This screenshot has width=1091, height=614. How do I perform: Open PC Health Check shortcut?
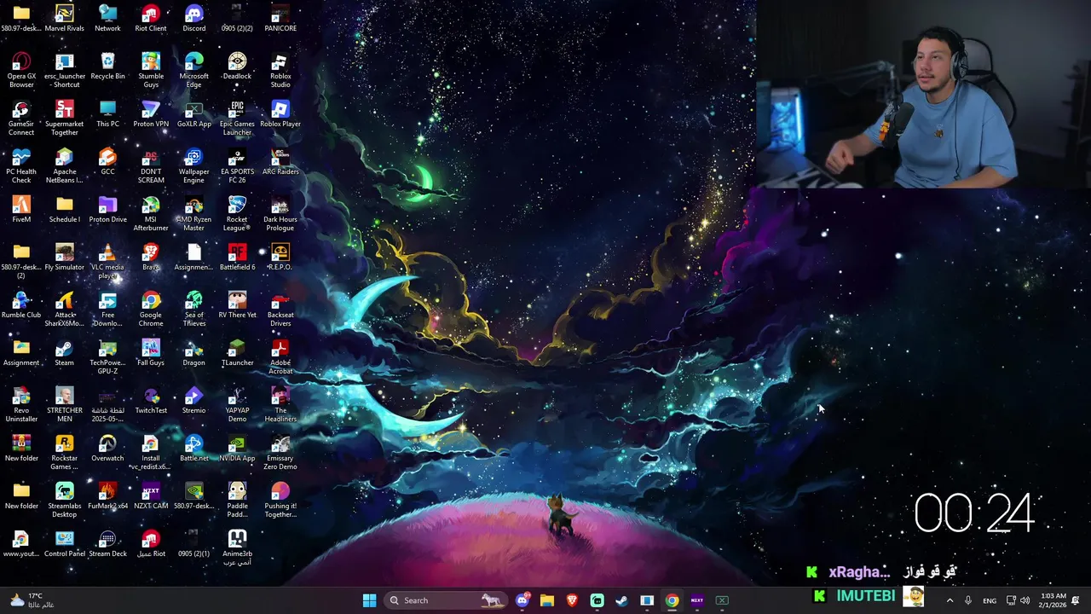coord(21,165)
